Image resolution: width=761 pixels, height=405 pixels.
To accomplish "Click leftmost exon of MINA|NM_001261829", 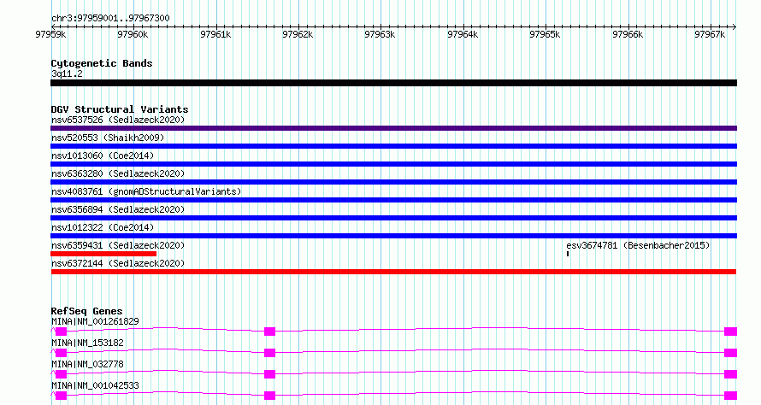I will point(61,332).
